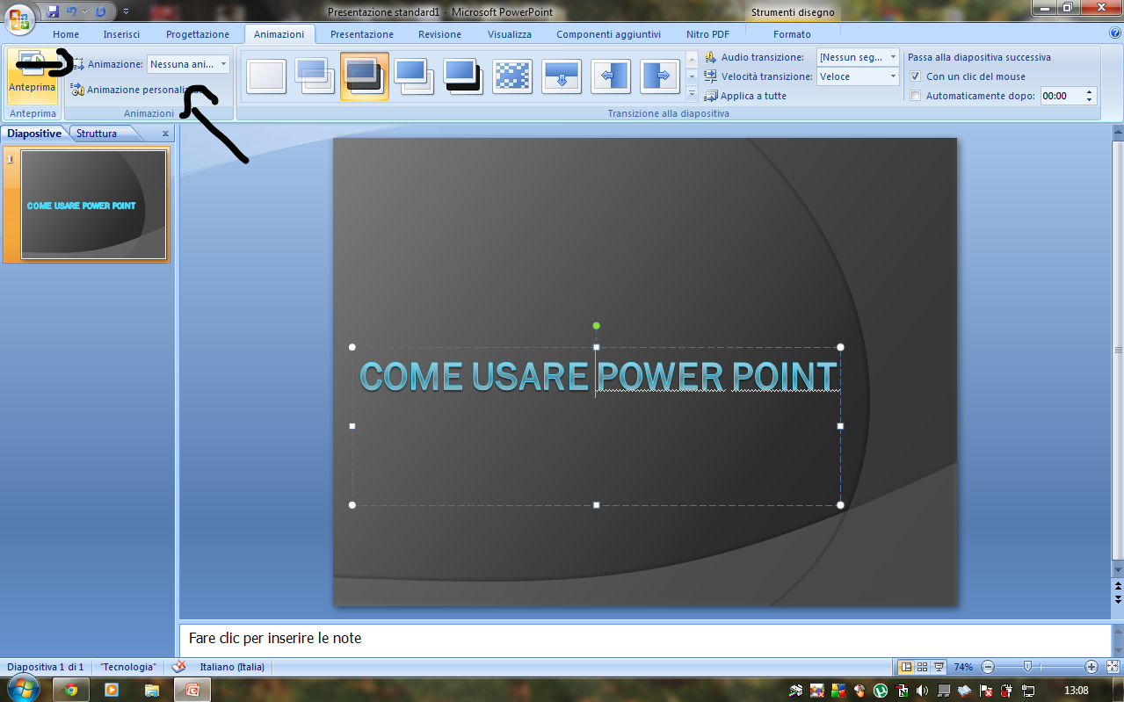
Task: Expand the full transition gallery
Action: (692, 94)
